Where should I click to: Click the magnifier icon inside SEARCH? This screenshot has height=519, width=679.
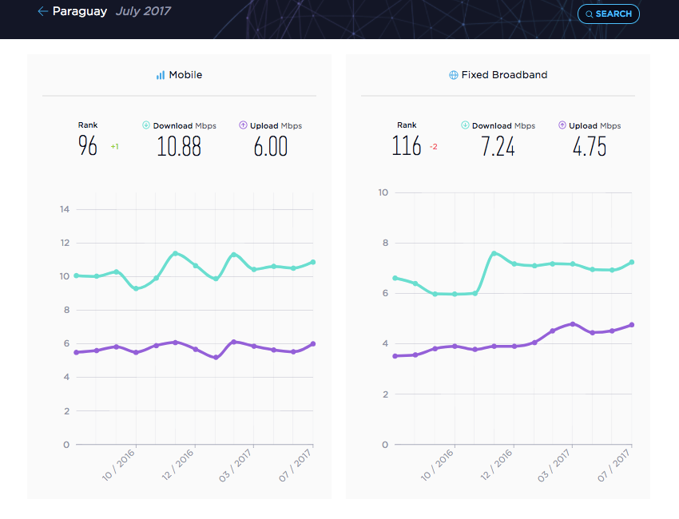589,14
